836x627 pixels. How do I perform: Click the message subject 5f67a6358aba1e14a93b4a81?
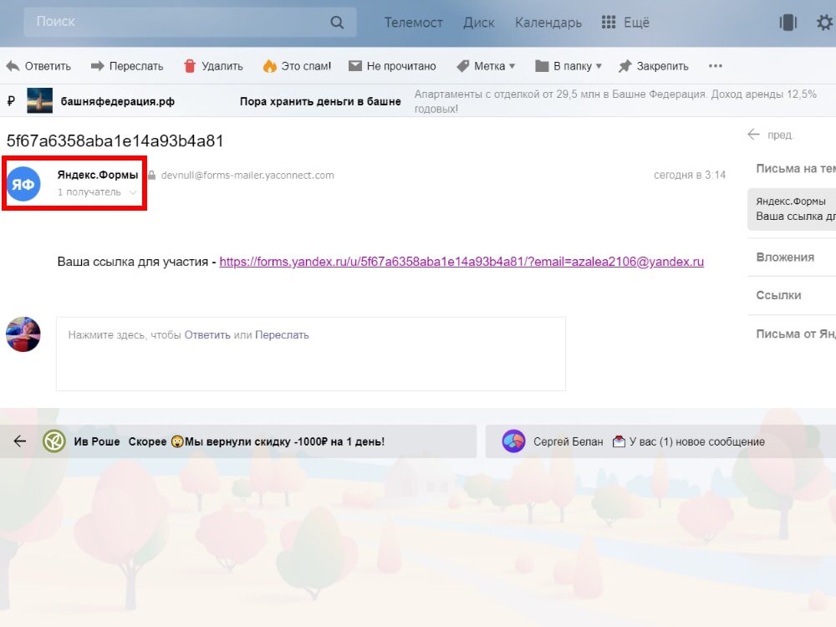(x=115, y=140)
